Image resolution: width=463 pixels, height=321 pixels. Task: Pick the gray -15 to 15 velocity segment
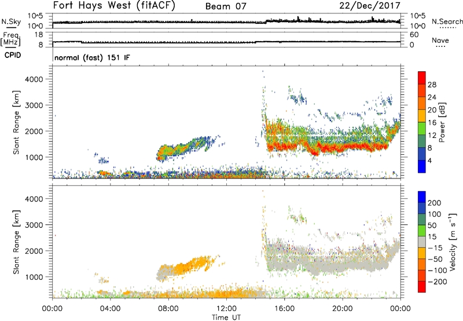(x=422, y=242)
